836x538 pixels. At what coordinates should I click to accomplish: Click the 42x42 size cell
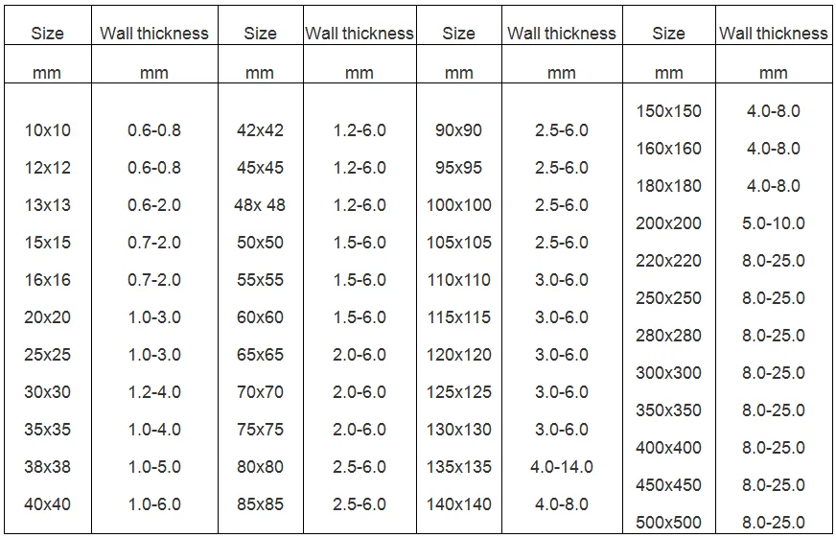[260, 130]
